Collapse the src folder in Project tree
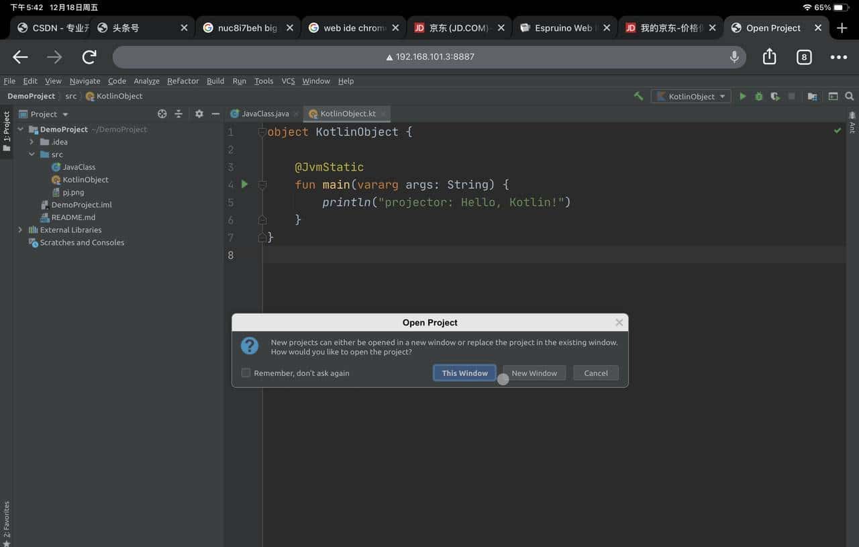The image size is (859, 547). pos(32,154)
